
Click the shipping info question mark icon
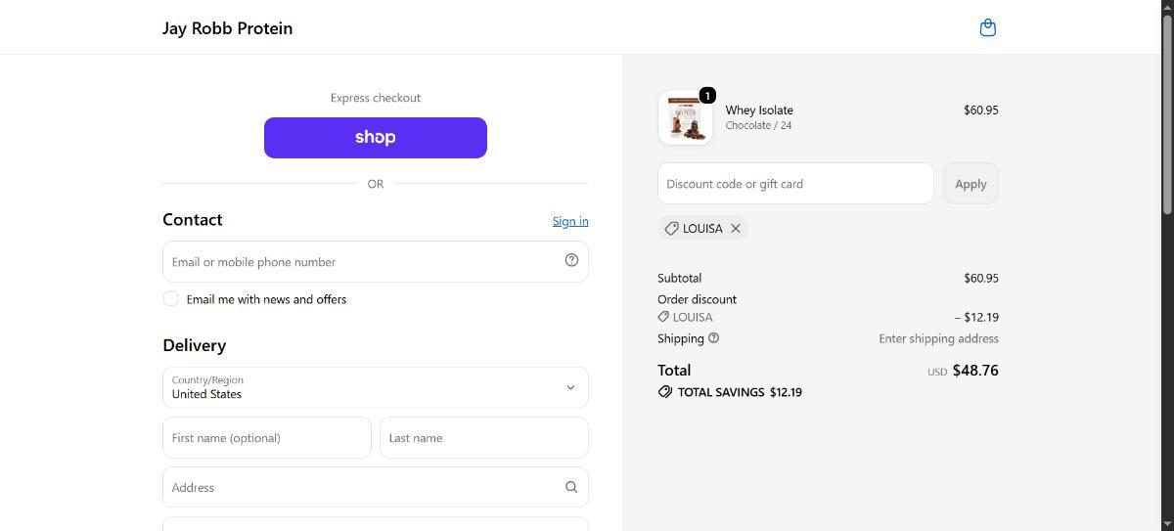pos(713,338)
